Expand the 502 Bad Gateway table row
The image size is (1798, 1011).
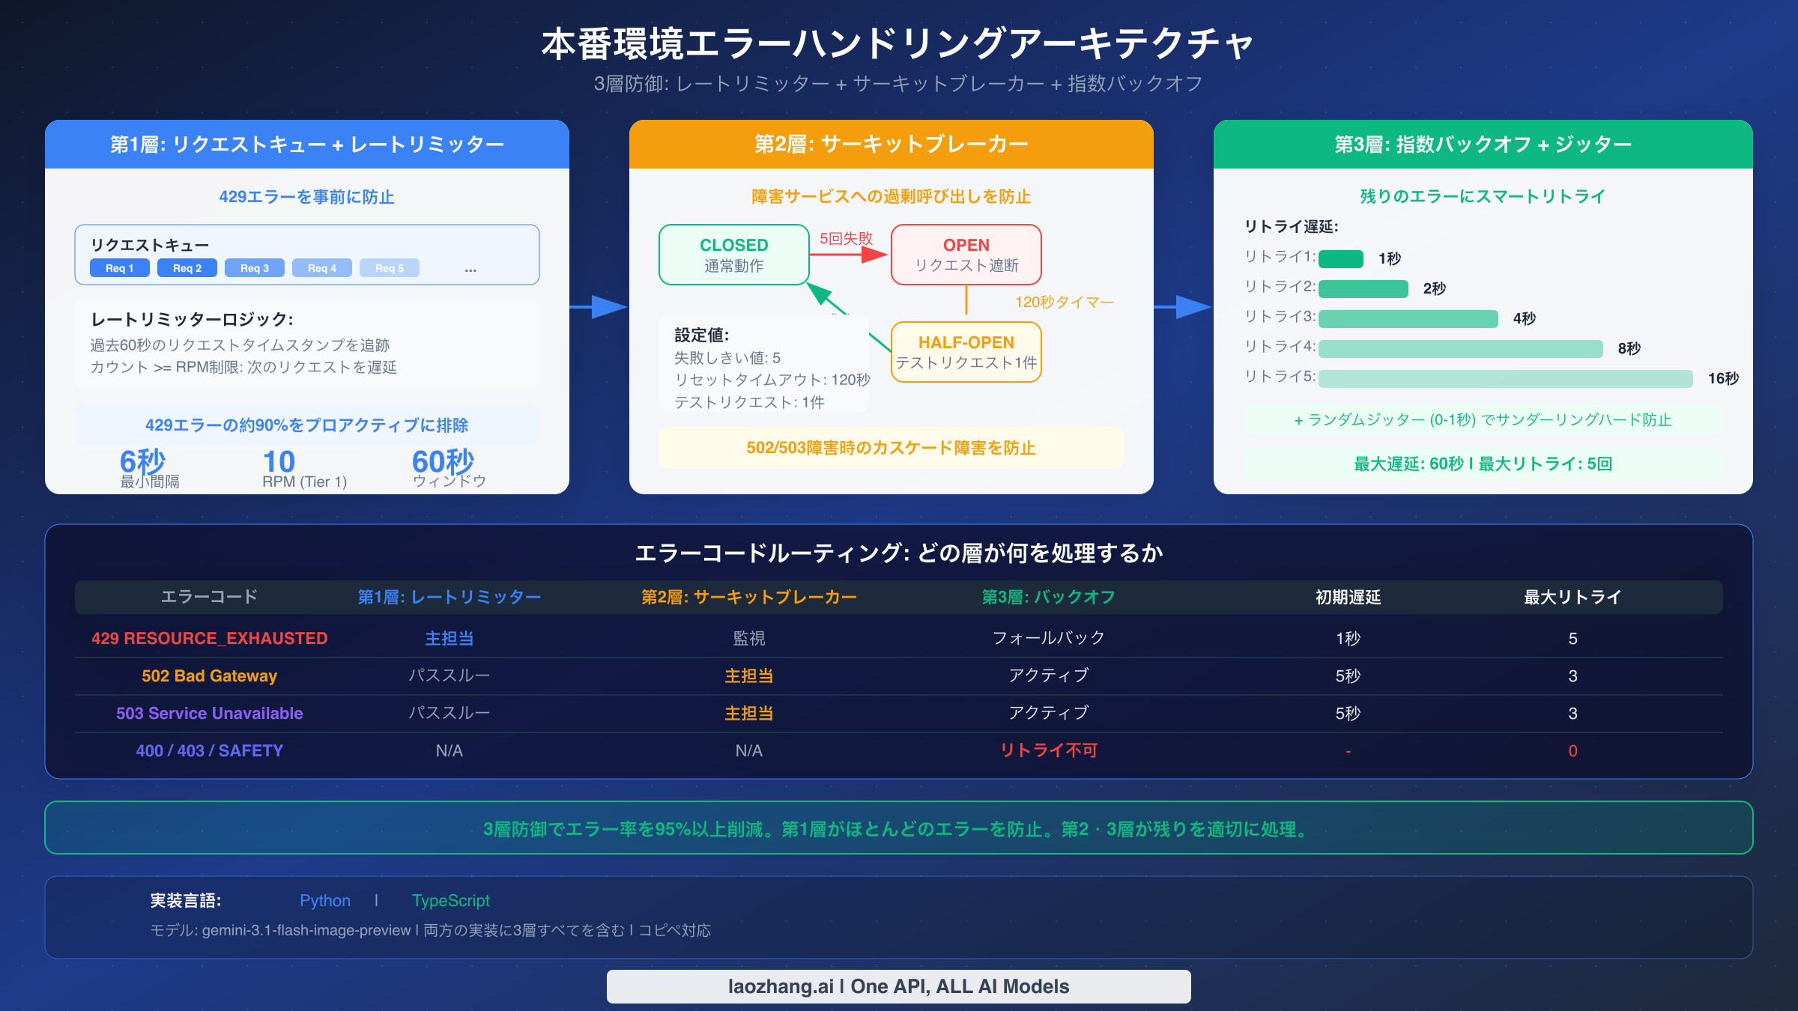[210, 675]
